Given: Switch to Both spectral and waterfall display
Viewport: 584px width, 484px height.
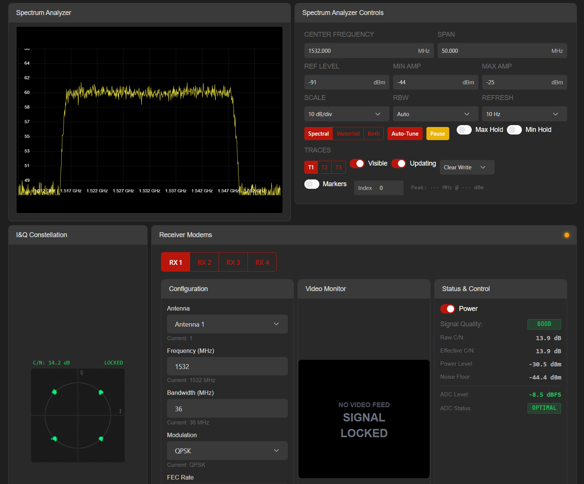Looking at the screenshot, I should [x=373, y=133].
